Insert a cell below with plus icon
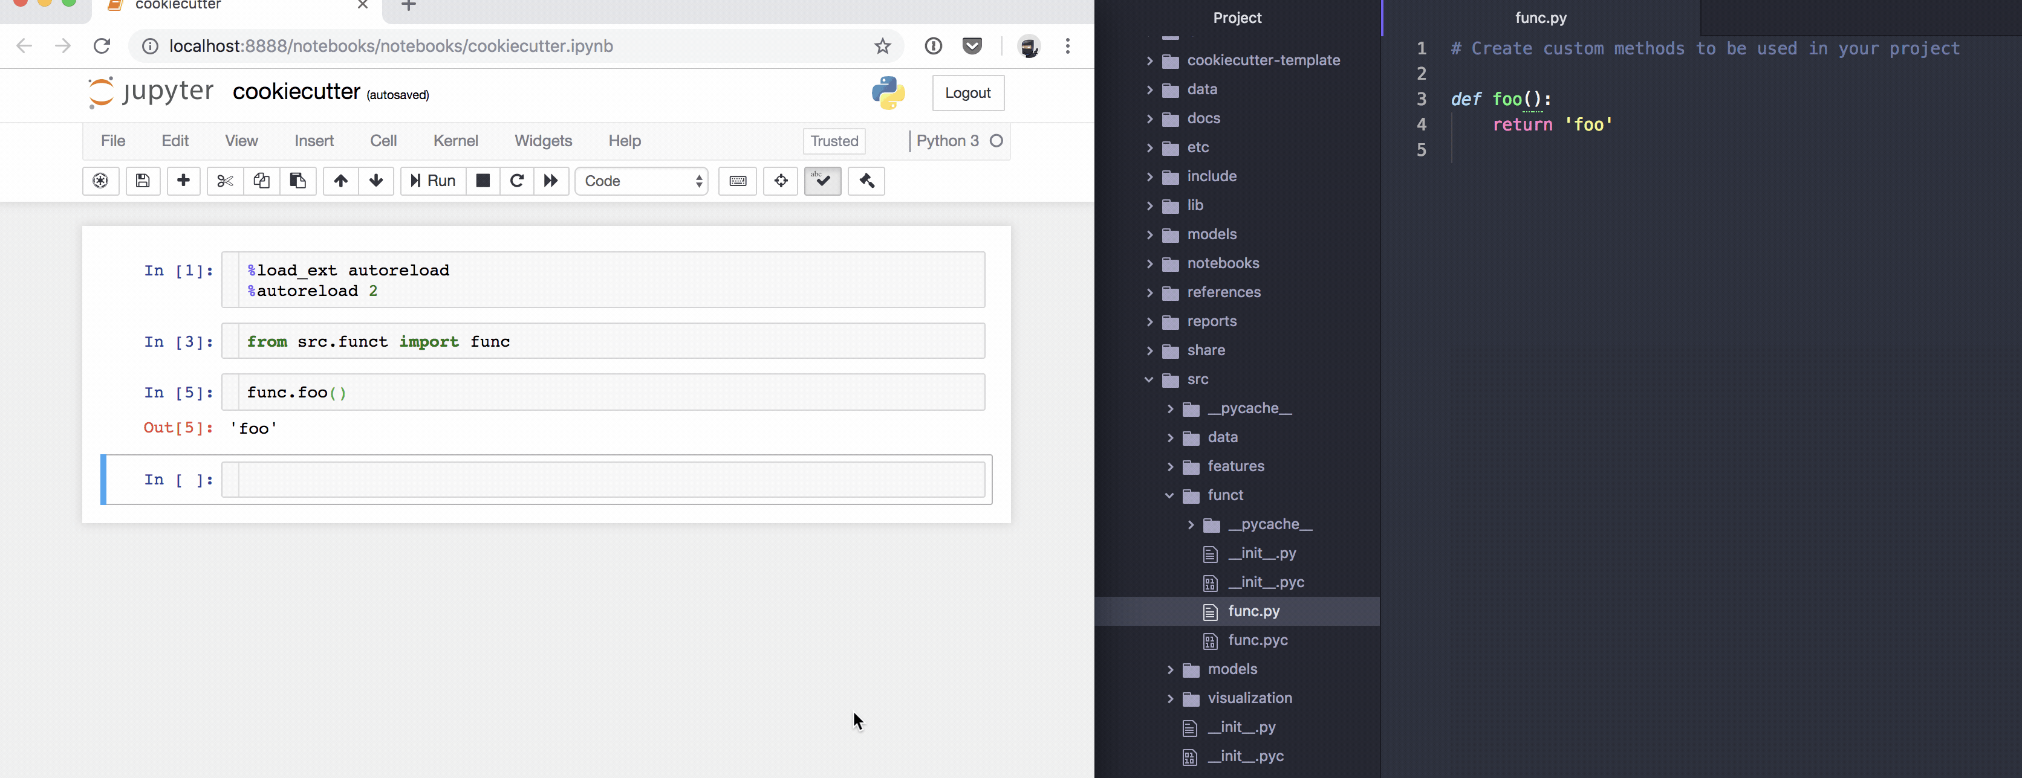 point(184,181)
